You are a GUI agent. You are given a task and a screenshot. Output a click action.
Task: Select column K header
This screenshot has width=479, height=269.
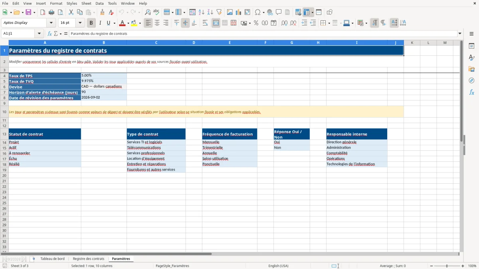click(x=412, y=43)
